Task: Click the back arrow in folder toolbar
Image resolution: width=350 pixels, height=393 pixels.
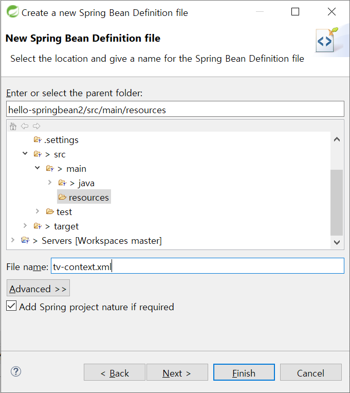Action: (25, 126)
